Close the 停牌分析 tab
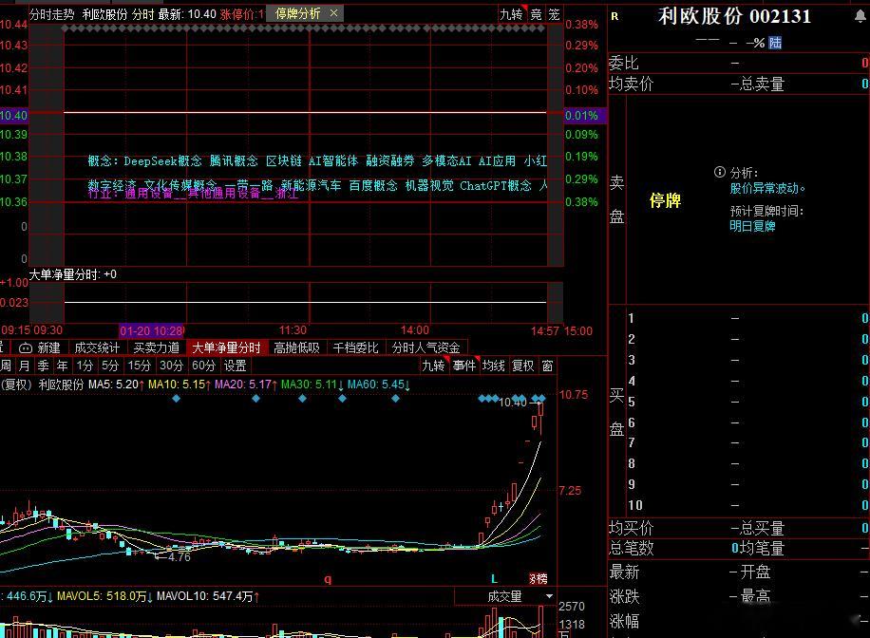Viewport: 870px width, 638px height. 334,13
